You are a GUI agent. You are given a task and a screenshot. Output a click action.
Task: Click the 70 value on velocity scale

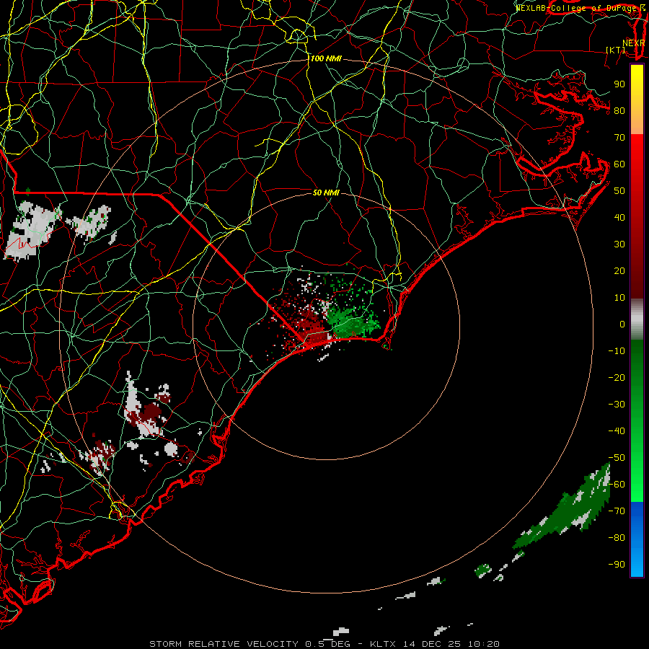coord(619,138)
